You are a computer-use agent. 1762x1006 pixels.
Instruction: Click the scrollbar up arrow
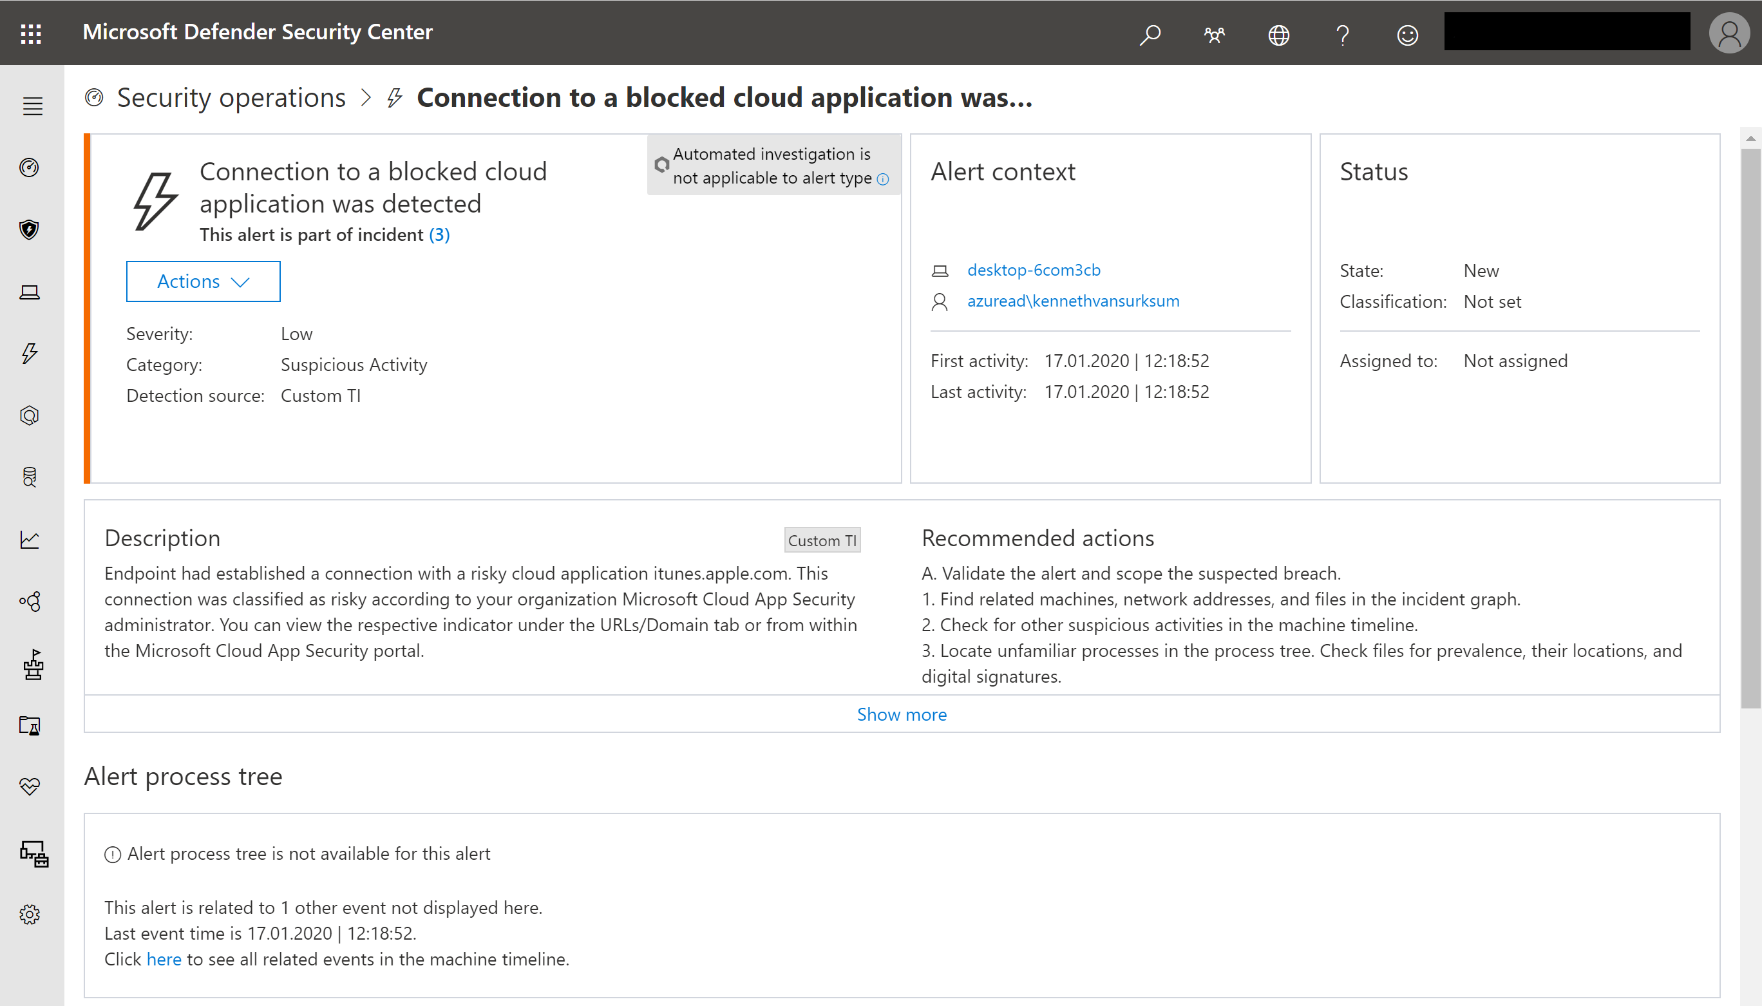coord(1750,138)
